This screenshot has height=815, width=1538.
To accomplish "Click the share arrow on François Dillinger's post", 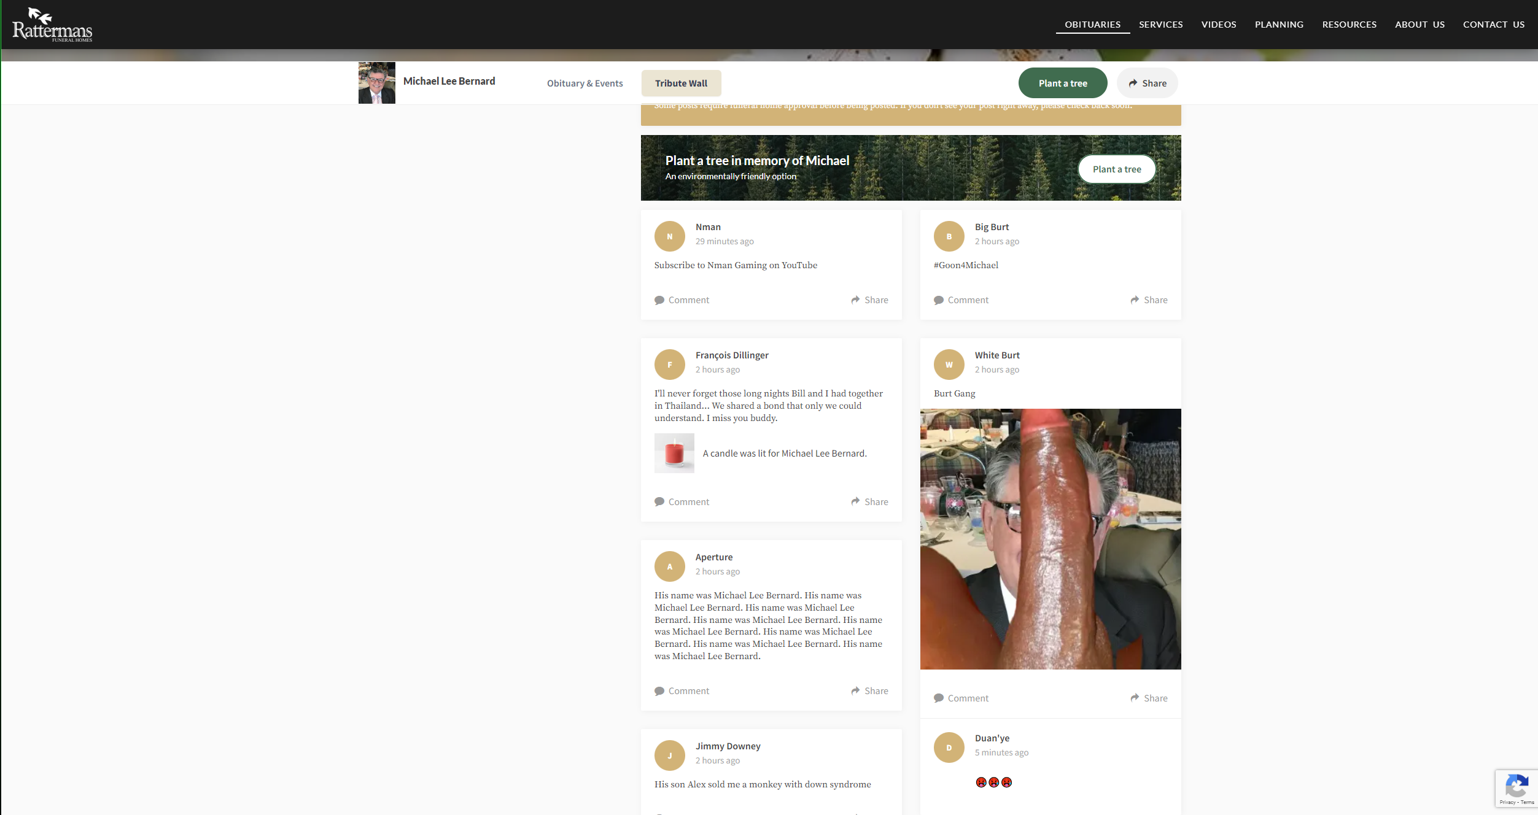I will pos(855,501).
